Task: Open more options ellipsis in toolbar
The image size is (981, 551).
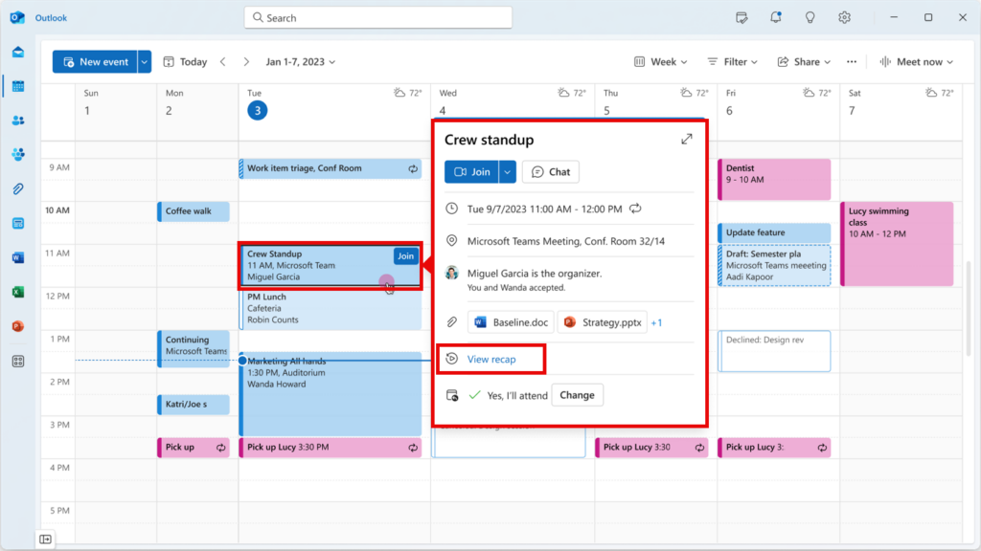Action: [x=852, y=62]
